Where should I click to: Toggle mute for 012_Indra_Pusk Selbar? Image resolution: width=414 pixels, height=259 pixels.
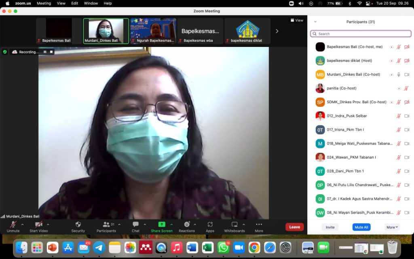399,116
